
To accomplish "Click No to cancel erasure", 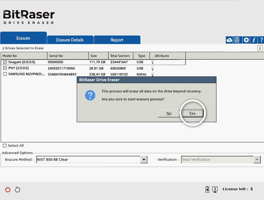I will click(169, 113).
